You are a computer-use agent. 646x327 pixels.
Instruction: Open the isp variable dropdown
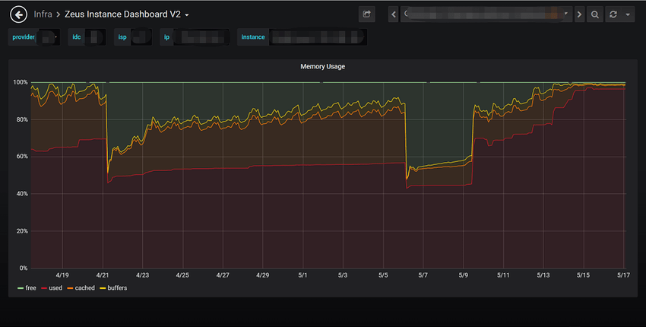pyautogui.click(x=141, y=37)
